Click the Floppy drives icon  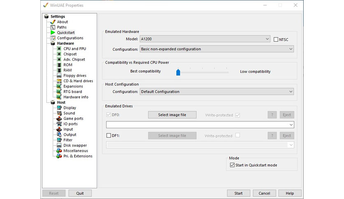tap(59, 75)
